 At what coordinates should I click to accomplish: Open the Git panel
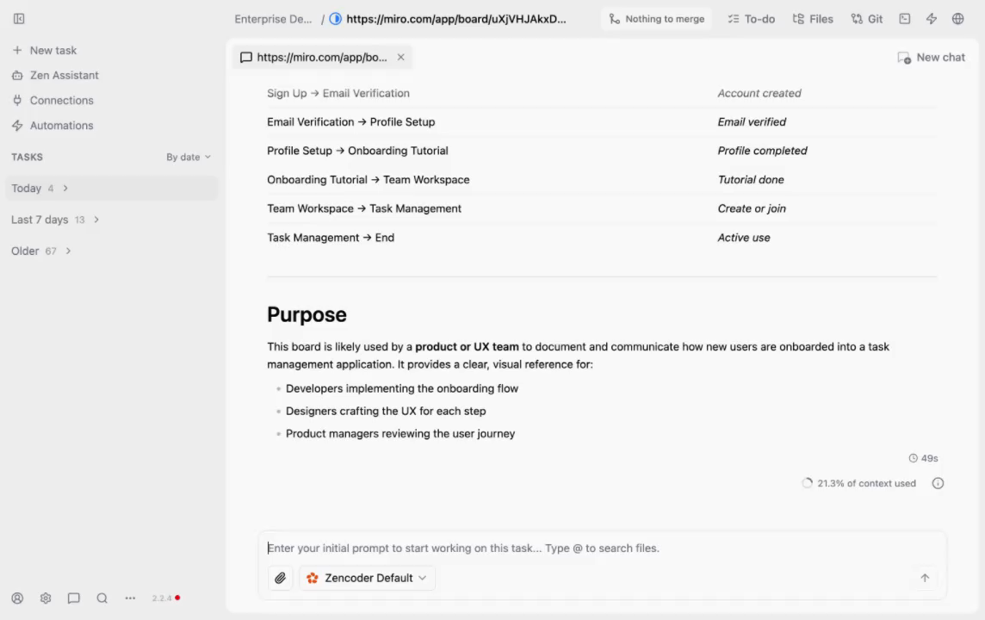[x=867, y=19]
